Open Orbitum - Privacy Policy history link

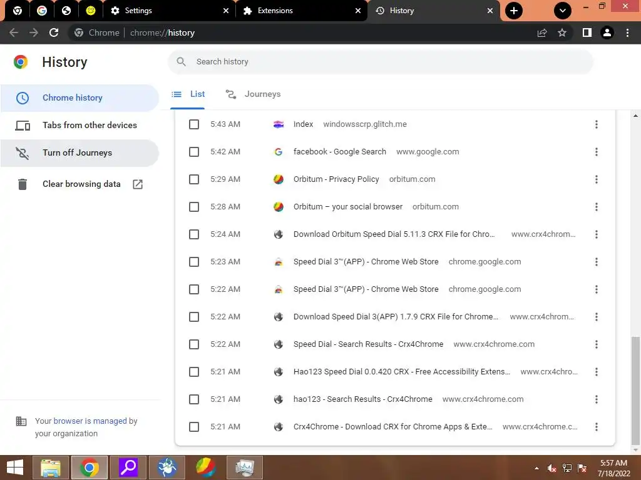[x=336, y=179]
